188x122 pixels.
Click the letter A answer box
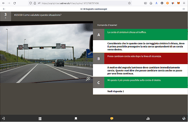tap(99, 34)
